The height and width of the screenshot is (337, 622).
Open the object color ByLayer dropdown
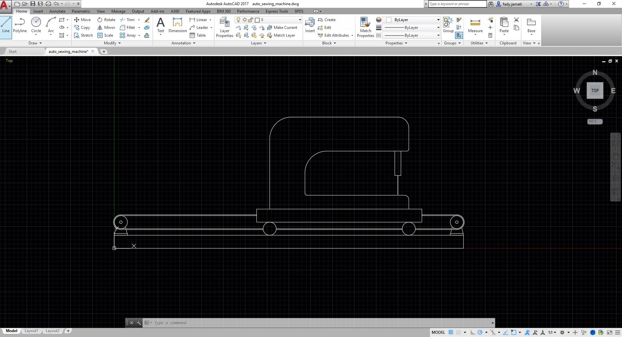pyautogui.click(x=438, y=20)
